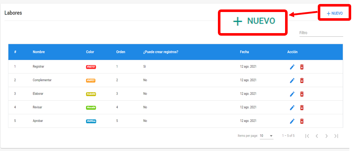The image size is (353, 151).
Task: Click the orange color tag for Complementar
Action: click(x=91, y=80)
